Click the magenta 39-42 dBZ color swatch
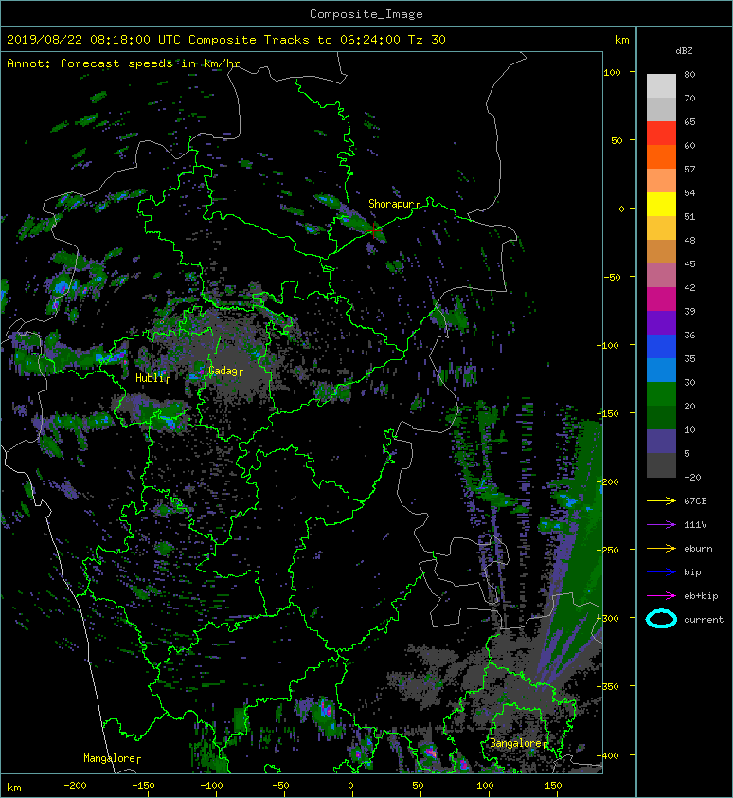733x798 pixels. click(x=661, y=299)
